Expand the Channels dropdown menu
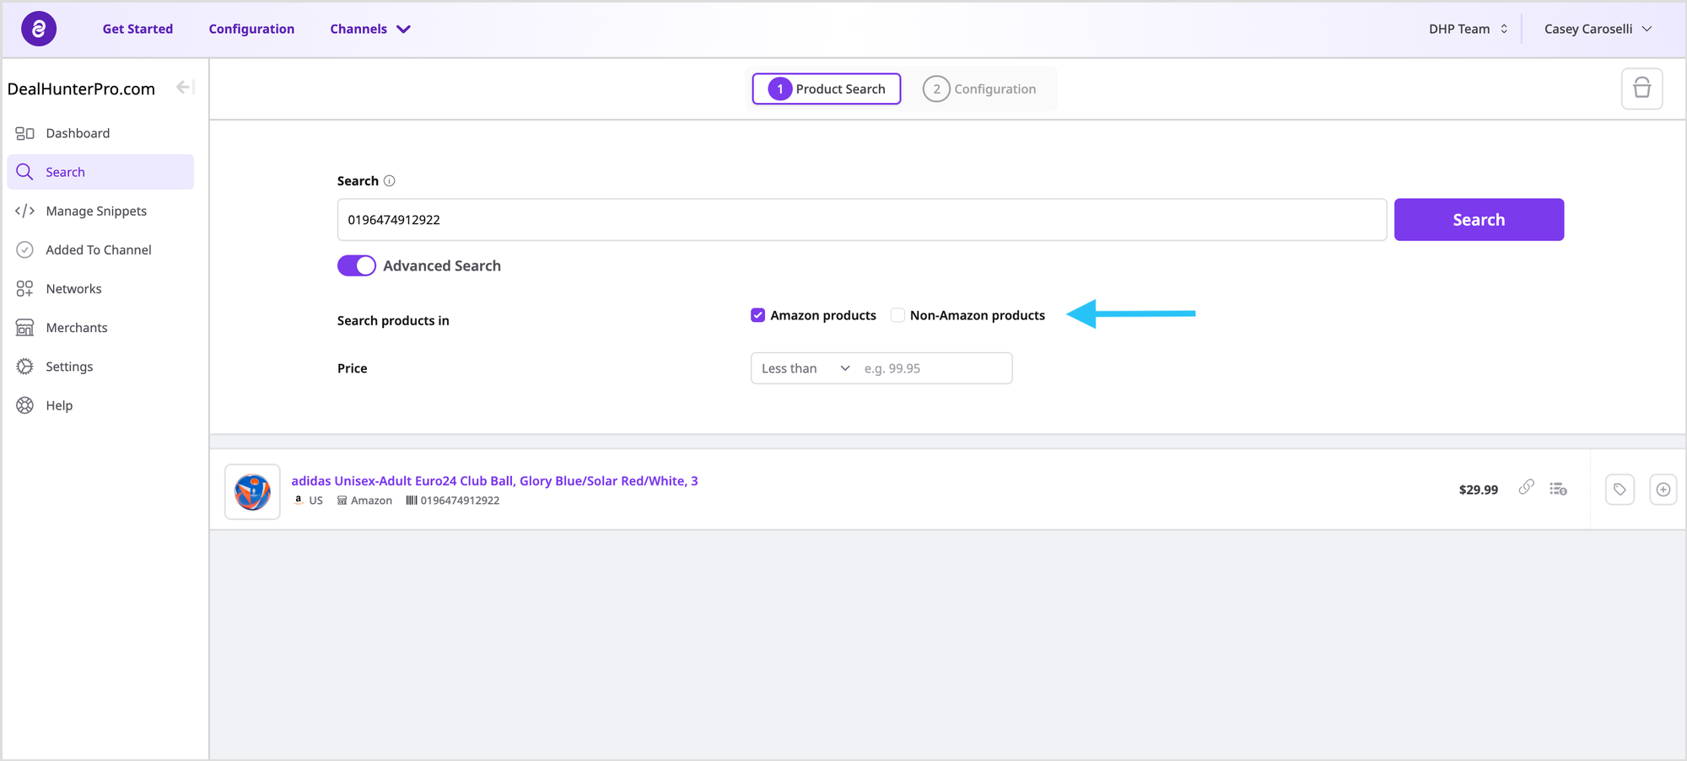The width and height of the screenshot is (1687, 761). tap(370, 29)
